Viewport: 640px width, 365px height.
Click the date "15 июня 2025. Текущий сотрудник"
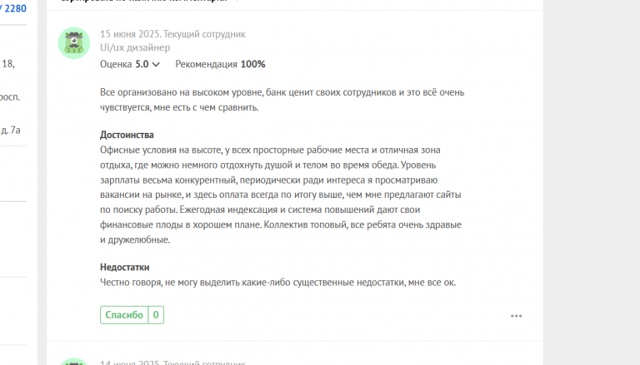172,34
